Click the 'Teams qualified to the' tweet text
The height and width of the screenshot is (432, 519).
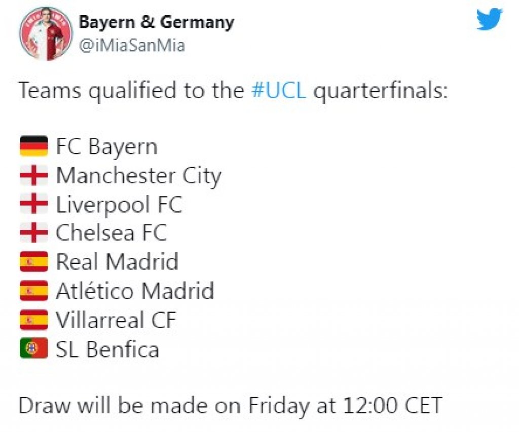tap(132, 90)
